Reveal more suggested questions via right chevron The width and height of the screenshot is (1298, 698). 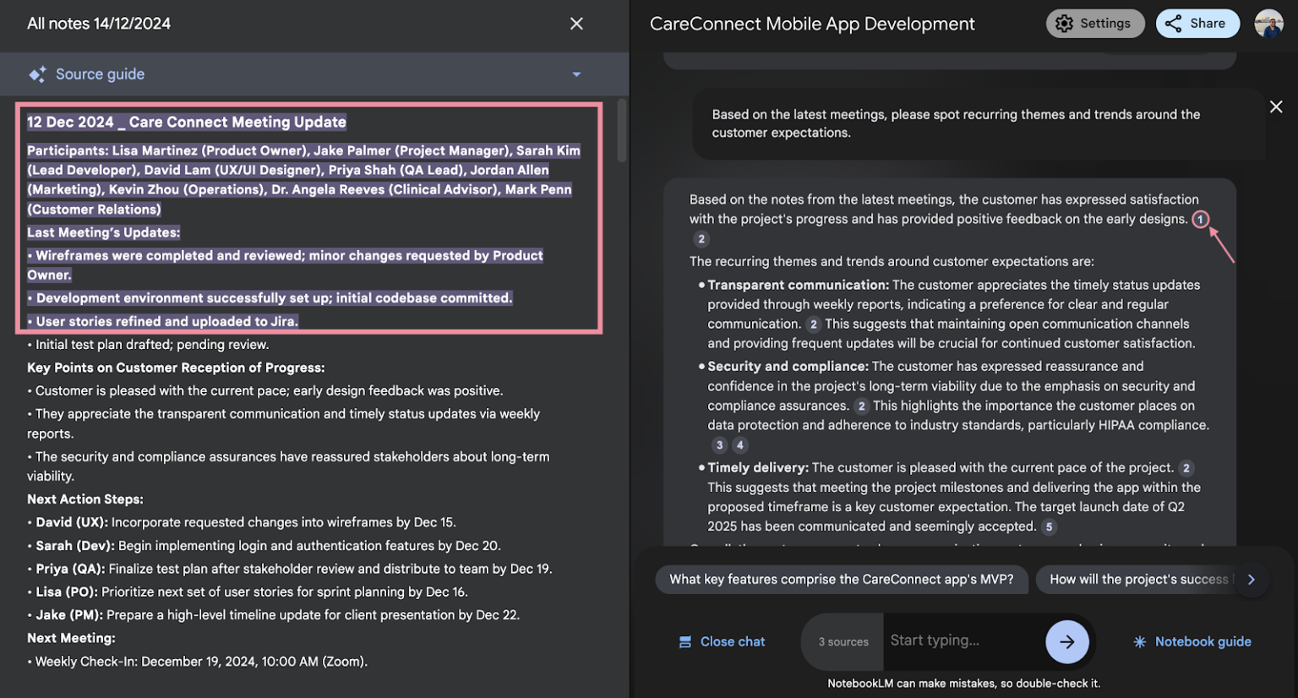click(1253, 580)
